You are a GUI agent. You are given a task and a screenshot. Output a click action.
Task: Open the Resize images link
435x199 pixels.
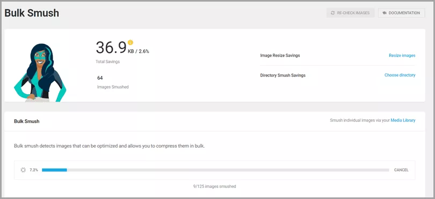click(402, 55)
